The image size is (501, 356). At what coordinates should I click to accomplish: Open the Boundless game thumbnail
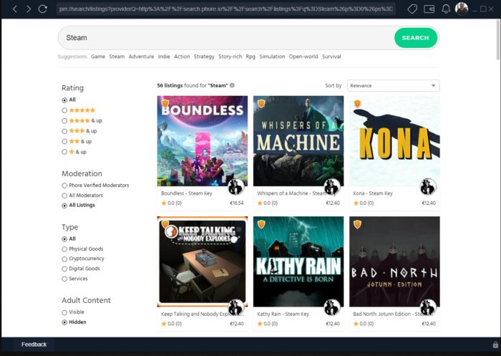click(203, 140)
